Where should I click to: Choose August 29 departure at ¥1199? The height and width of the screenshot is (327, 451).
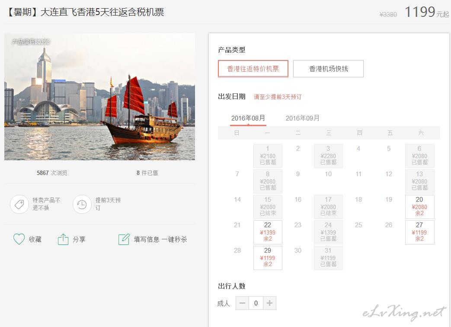pyautogui.click(x=268, y=258)
